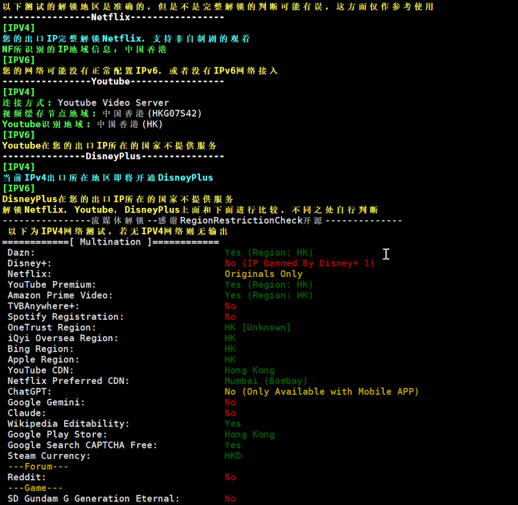The height and width of the screenshot is (505, 518).
Task: Click 'Apple Region:' label
Action: [x=43, y=360]
